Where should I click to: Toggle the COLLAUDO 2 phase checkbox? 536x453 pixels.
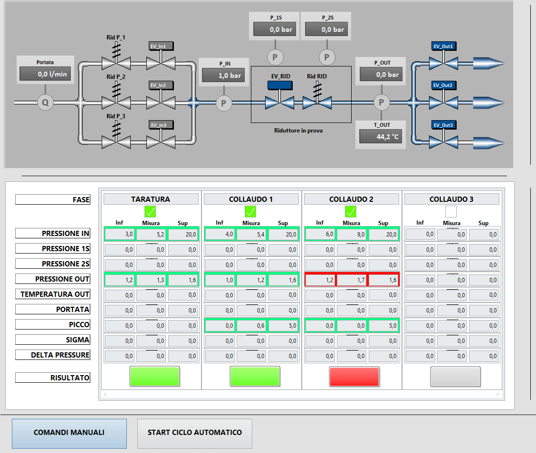click(x=351, y=212)
